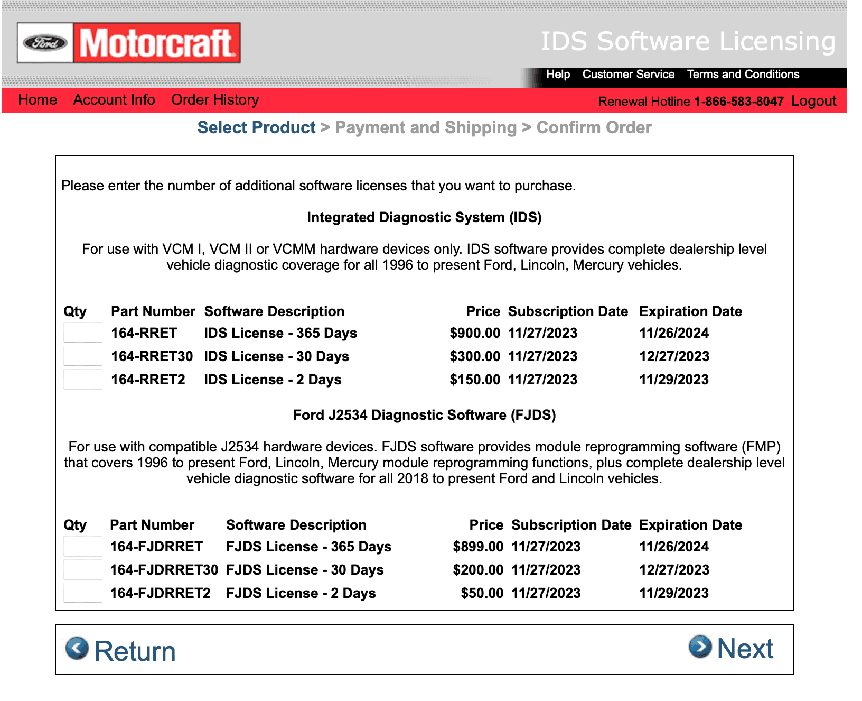Open Order History page
This screenshot has height=701, width=862.
(x=215, y=100)
